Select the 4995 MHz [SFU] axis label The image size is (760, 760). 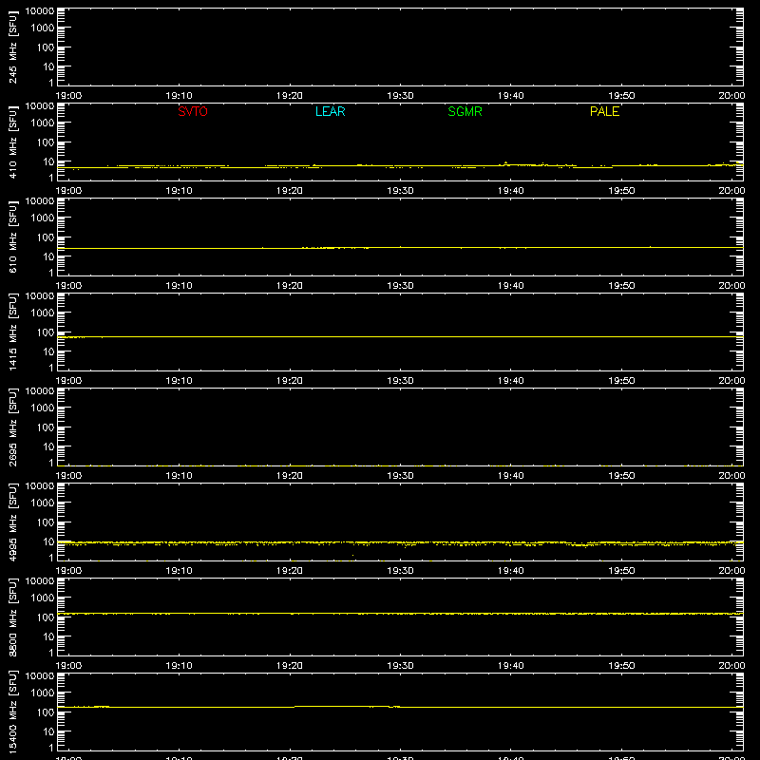click(12, 522)
